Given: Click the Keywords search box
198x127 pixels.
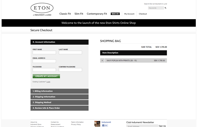Looking at the screenshot, I should [x=156, y=8].
